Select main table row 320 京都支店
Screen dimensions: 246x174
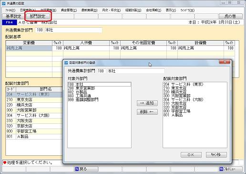coord(34,126)
